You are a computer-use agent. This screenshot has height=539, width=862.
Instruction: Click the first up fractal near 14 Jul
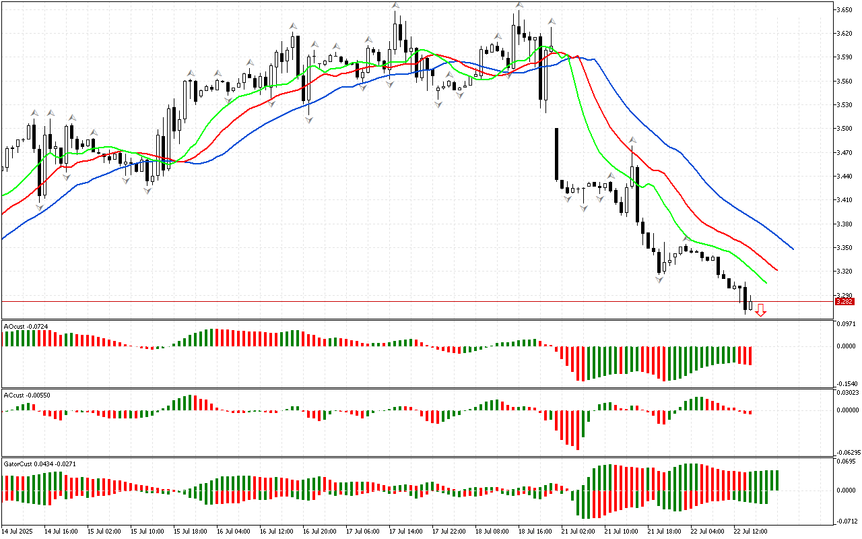(x=34, y=112)
